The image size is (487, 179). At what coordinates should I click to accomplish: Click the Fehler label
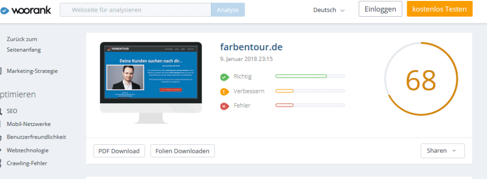tap(242, 106)
